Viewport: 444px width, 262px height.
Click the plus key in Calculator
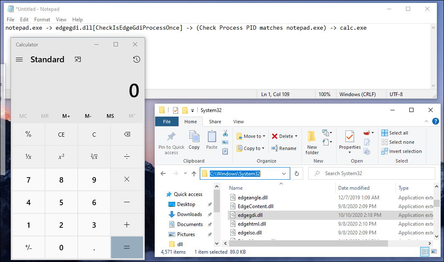pos(127,225)
